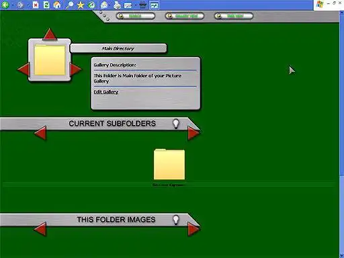This screenshot has height=258, width=344.
Task: Click the red right arrow beside main folder
Action: pos(75,69)
